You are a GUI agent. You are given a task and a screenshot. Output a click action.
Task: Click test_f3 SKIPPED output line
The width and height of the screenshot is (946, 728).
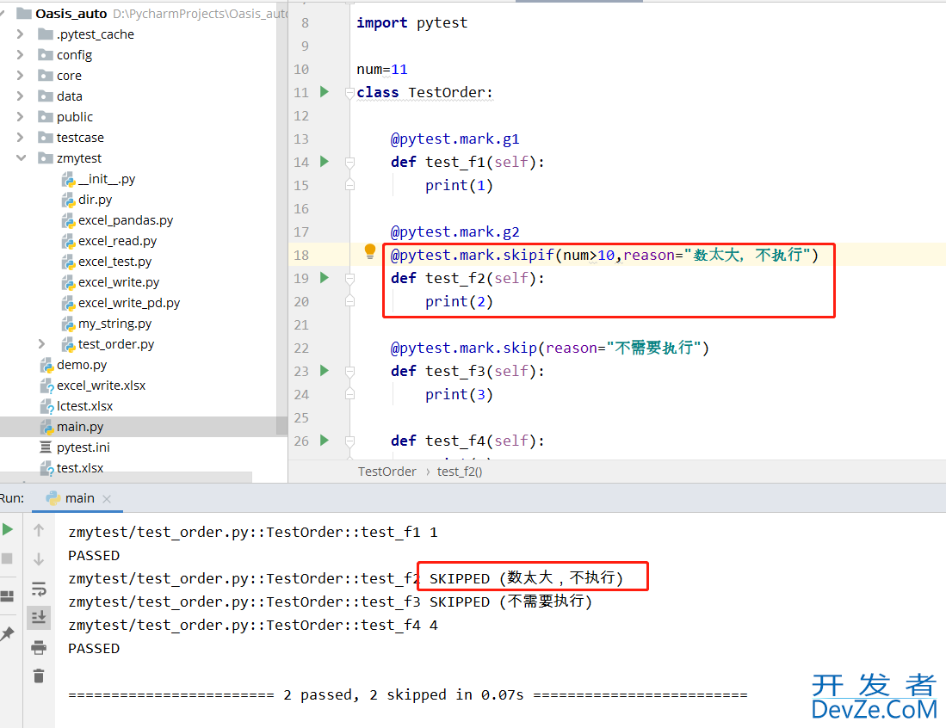330,602
